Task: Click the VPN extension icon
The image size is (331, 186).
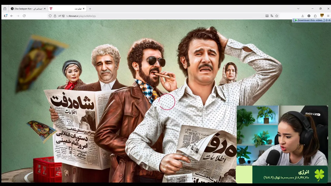Action: tap(322, 16)
